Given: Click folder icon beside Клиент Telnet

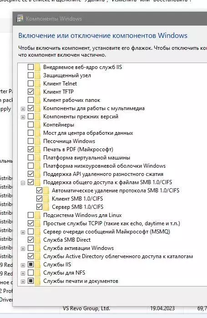Looking at the screenshot, I should pos(38,84).
